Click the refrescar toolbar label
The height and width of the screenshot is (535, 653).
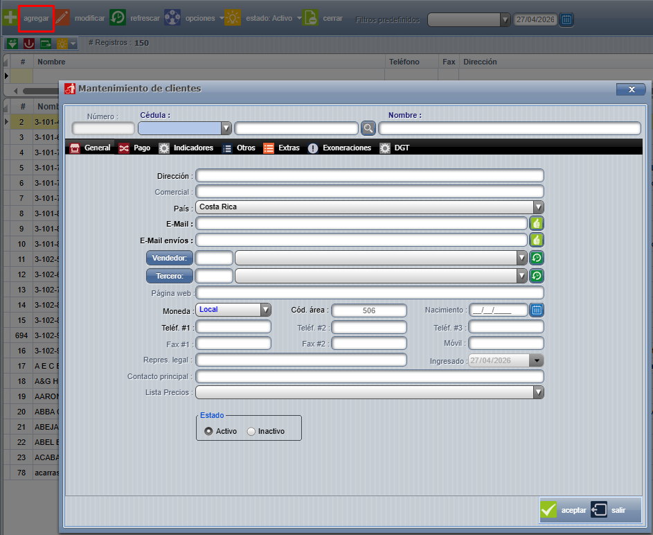point(145,18)
